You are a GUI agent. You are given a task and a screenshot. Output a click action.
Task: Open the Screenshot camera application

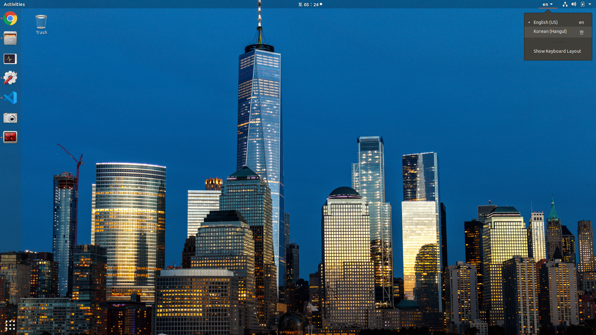click(10, 118)
